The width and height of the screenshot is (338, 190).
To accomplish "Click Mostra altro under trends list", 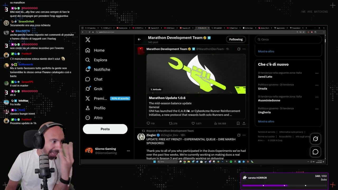I will click(x=266, y=121).
